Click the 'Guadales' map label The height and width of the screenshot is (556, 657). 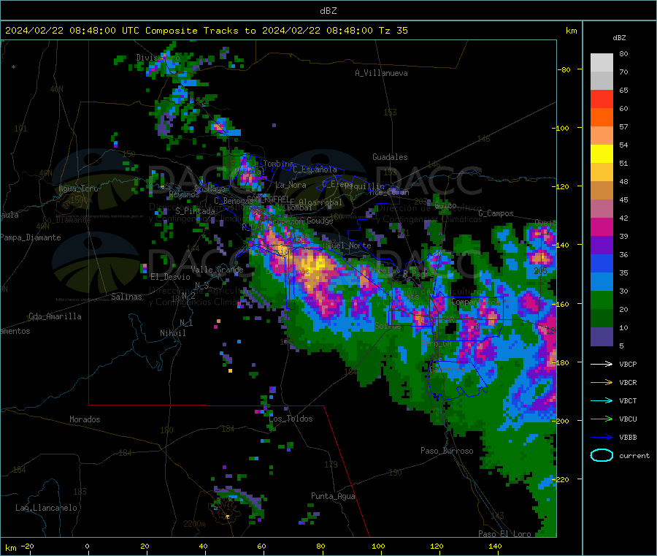click(390, 157)
